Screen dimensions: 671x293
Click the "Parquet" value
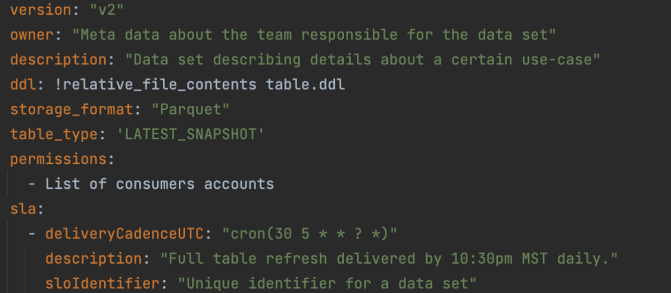point(190,109)
